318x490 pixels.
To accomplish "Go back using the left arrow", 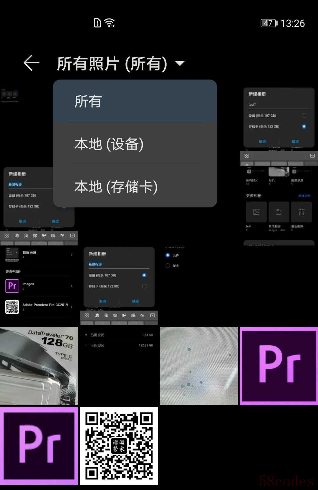I will (x=32, y=63).
